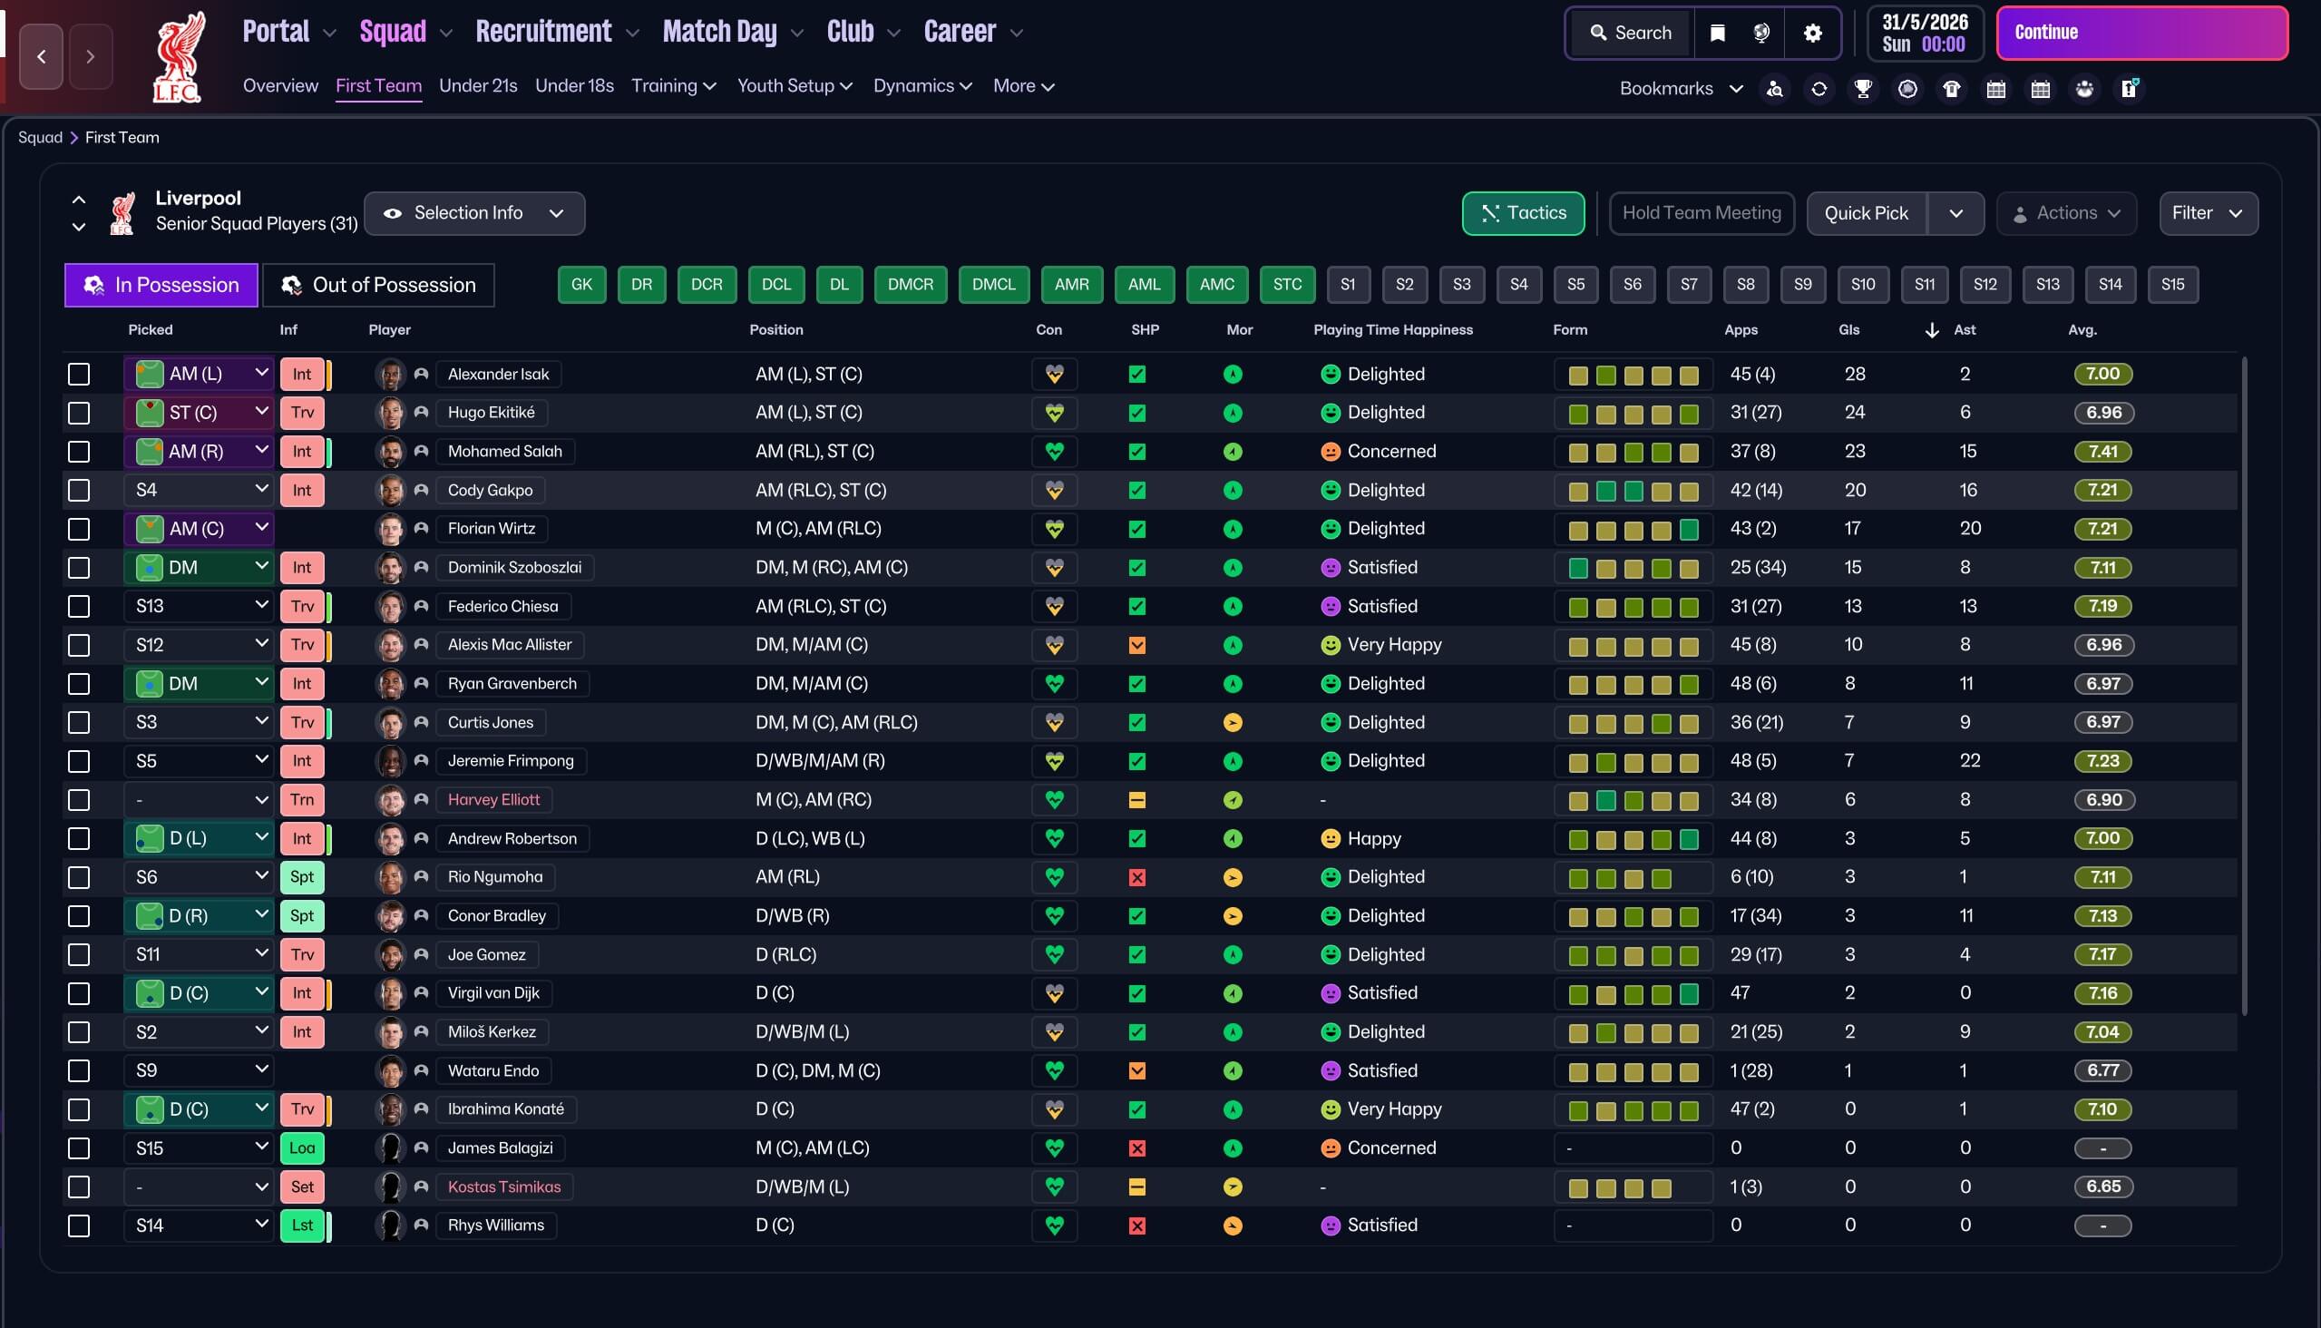Click the Liverpool club crest logo

pos(177,56)
